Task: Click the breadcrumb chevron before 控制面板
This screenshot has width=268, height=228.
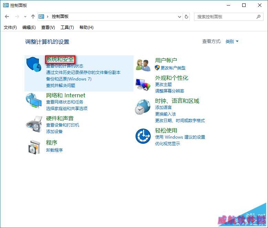Action: pyautogui.click(x=47, y=17)
